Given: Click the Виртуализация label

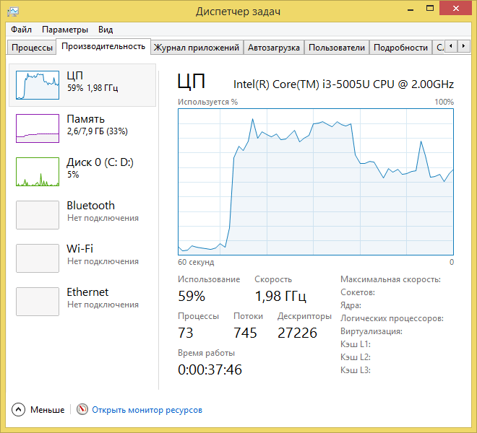Looking at the screenshot, I should (371, 331).
